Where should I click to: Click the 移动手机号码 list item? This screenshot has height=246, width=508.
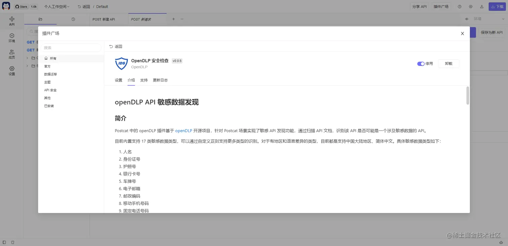136,203
